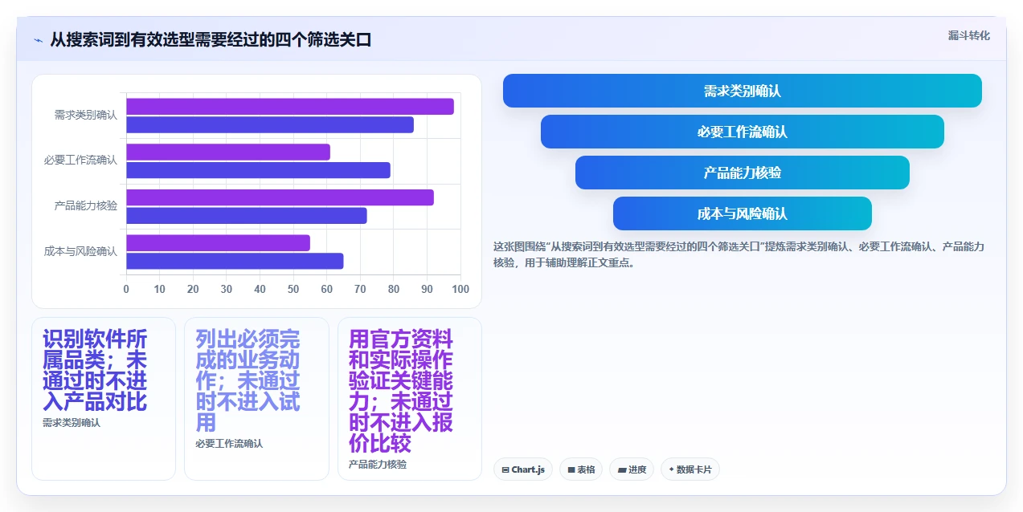Click the 产品能力核验 caption under the third card

point(378,464)
